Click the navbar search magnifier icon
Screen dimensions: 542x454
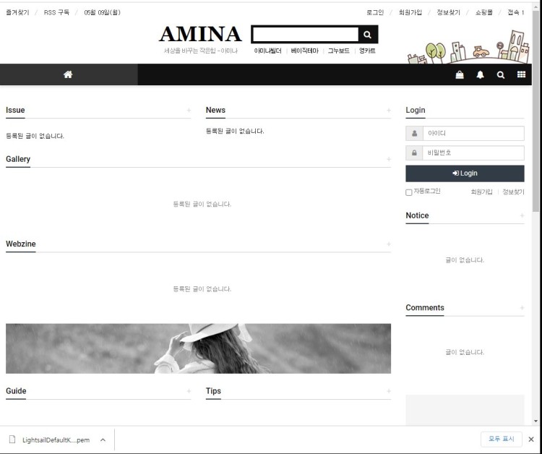[x=500, y=74]
